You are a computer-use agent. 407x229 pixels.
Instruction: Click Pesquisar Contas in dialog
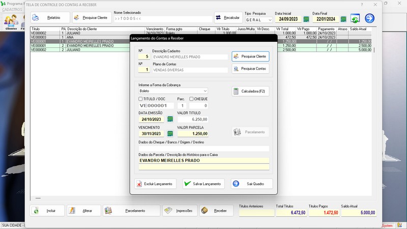click(250, 68)
